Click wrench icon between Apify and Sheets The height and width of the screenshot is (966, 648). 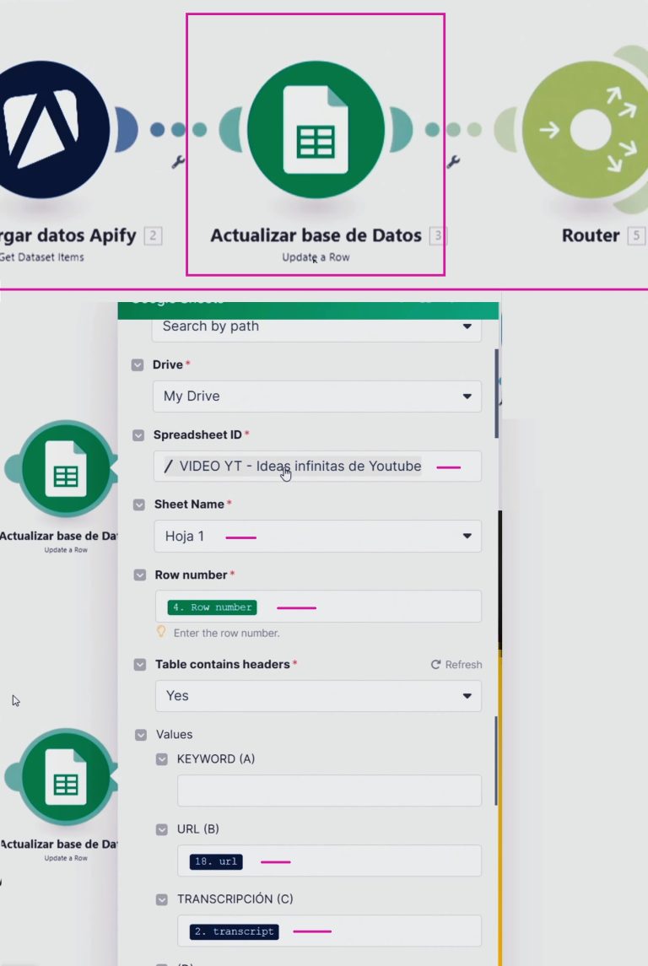click(178, 161)
